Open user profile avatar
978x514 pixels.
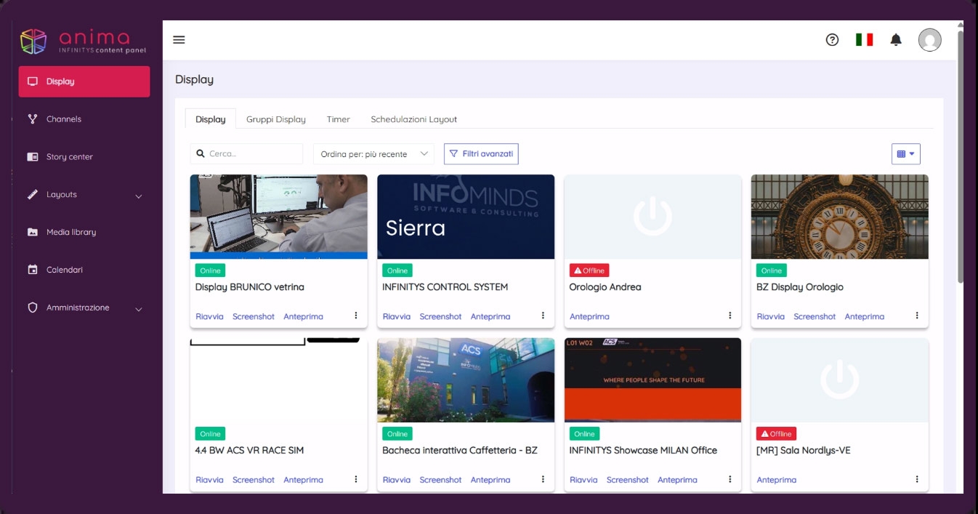point(929,40)
